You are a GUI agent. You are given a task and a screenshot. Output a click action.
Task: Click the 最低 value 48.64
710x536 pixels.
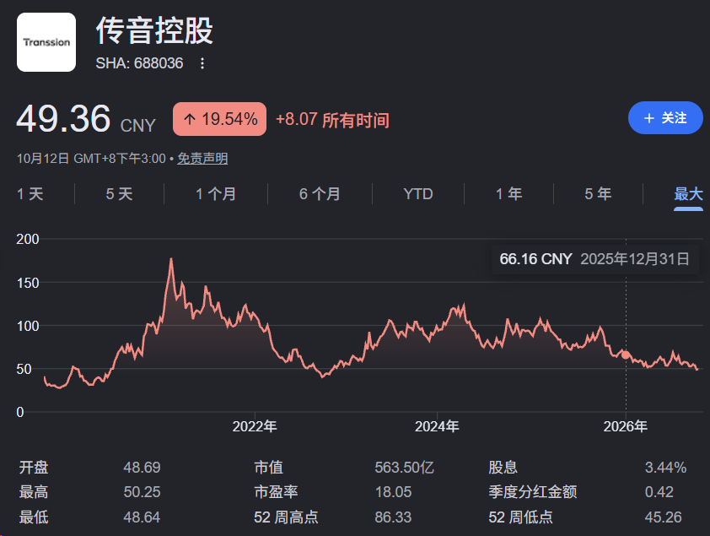[x=142, y=517]
